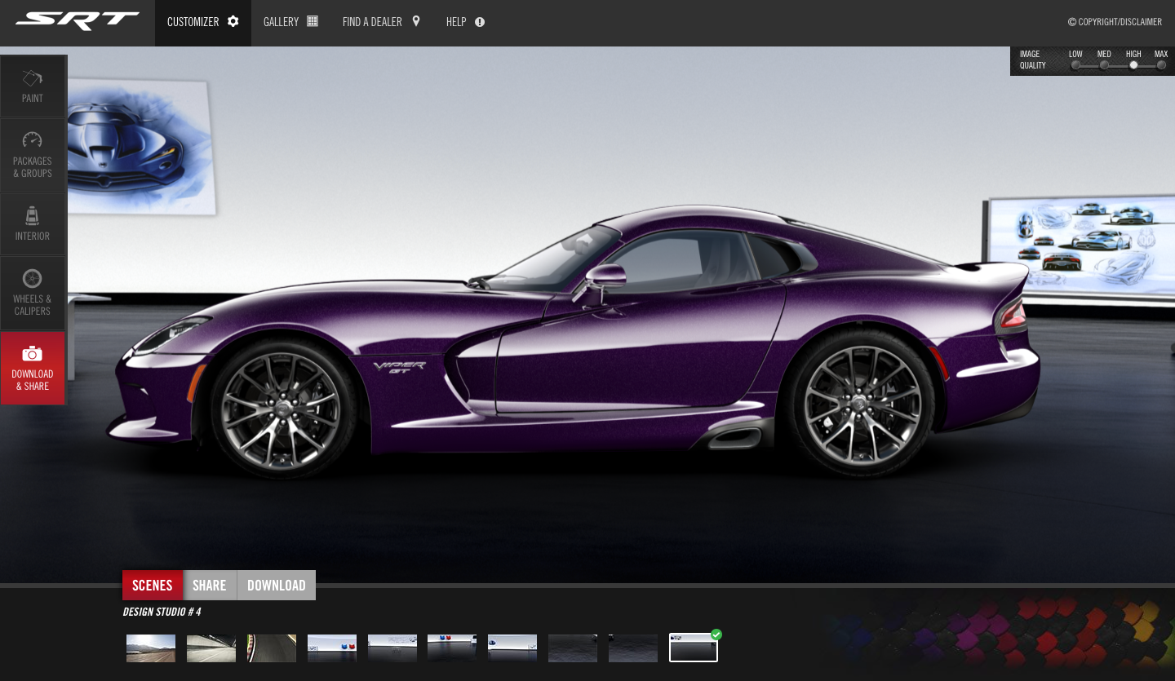
Task: Open the Interior options panel
Action: click(33, 224)
